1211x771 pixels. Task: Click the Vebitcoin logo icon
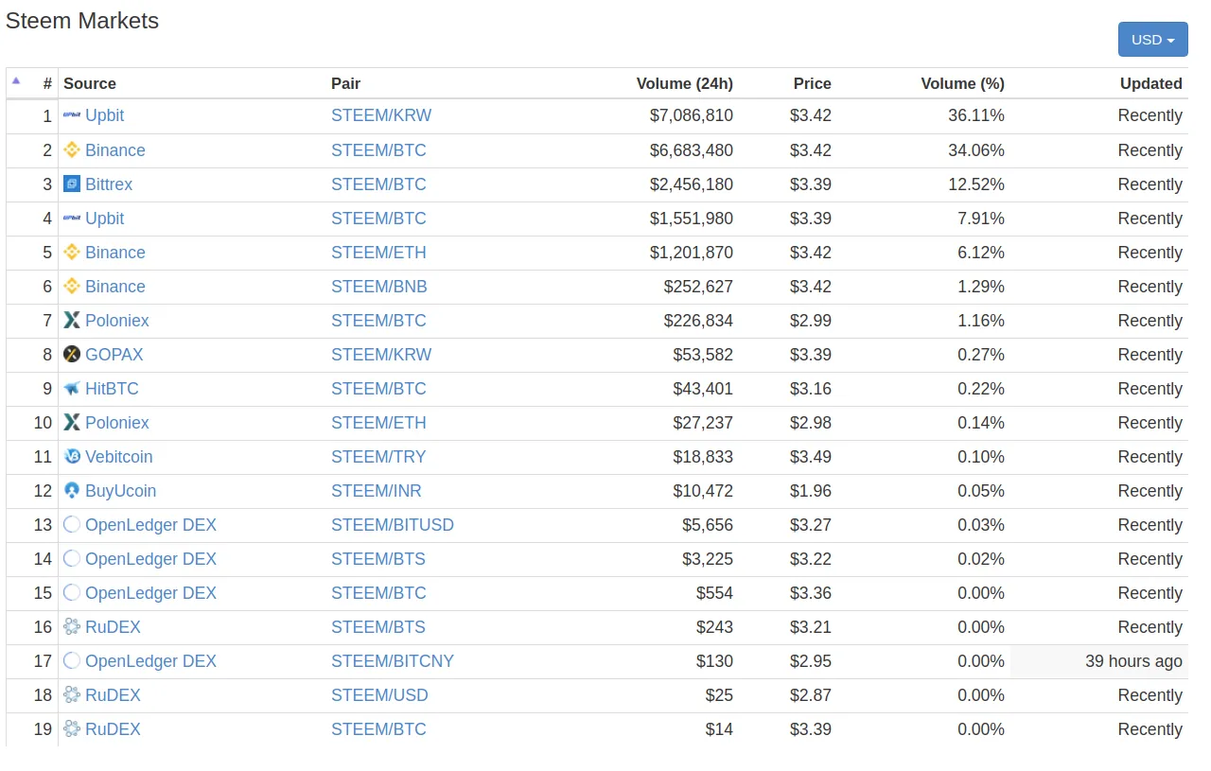[x=72, y=456]
